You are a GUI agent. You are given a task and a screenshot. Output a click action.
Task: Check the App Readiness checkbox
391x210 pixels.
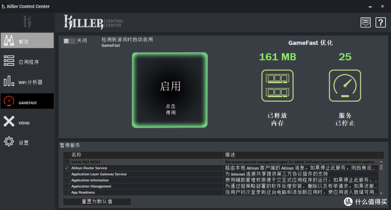67,192
